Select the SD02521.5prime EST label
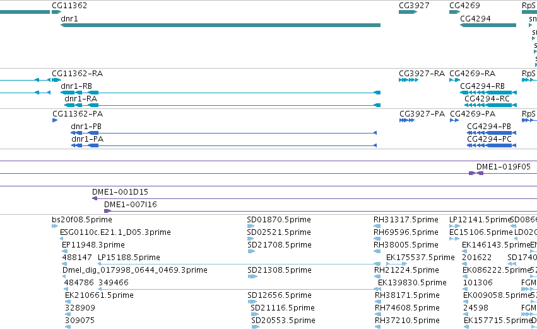Image resolution: width=537 pixels, height=330 pixels. pyautogui.click(x=279, y=232)
